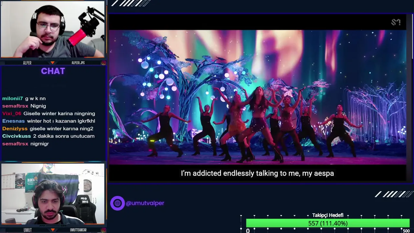The image size is (414, 233).
Task: Click username milonii7 in chat
Action: point(13,98)
